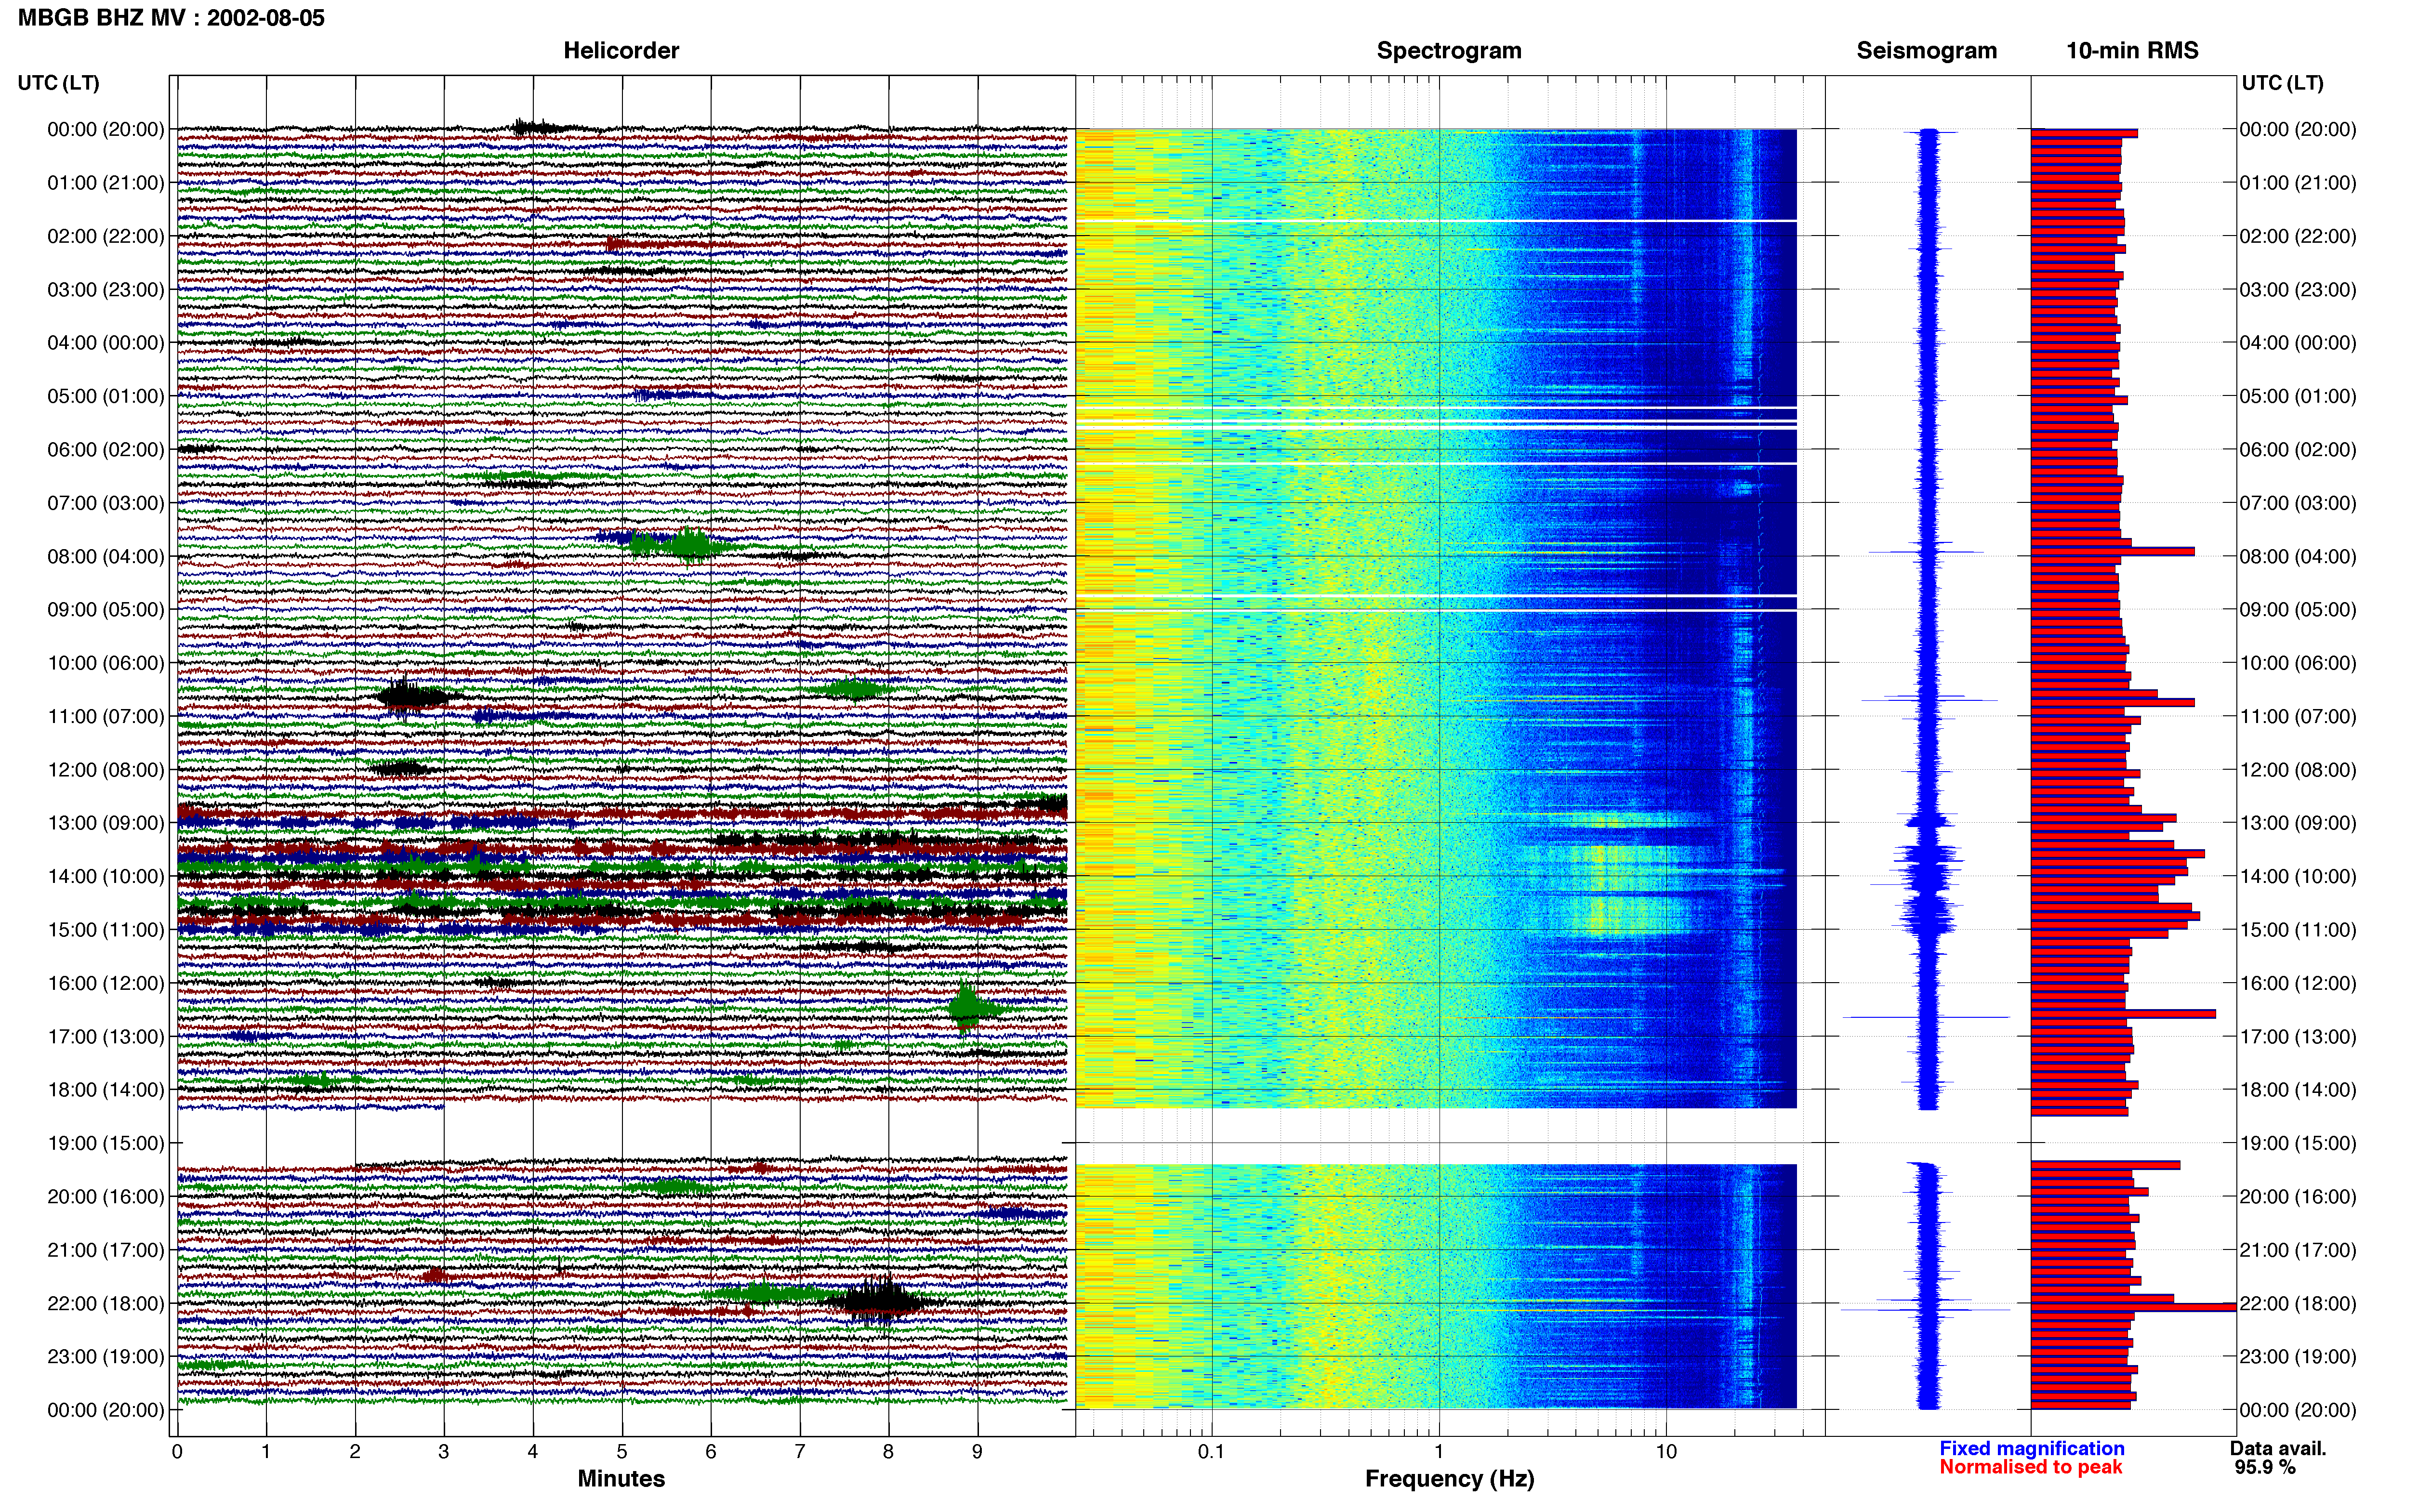Click the left '08:00 (04:00)' time label
The image size is (2418, 1512).
click(x=106, y=557)
